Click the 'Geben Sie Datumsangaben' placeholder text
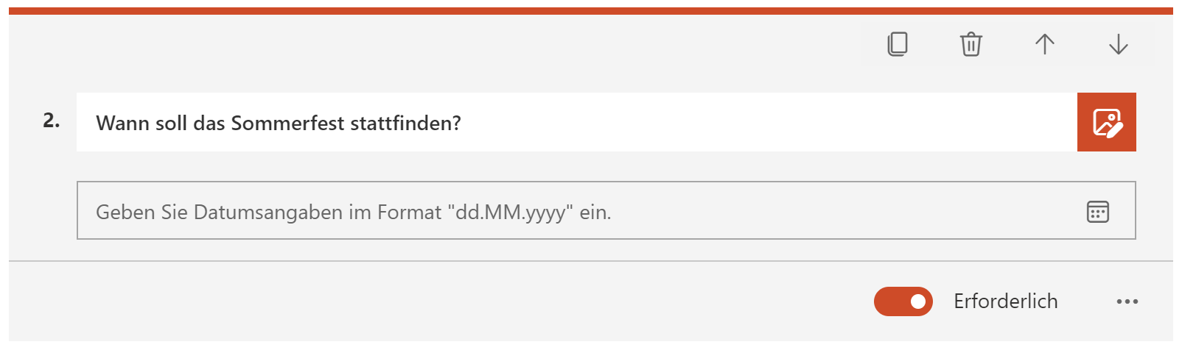 [x=354, y=213]
